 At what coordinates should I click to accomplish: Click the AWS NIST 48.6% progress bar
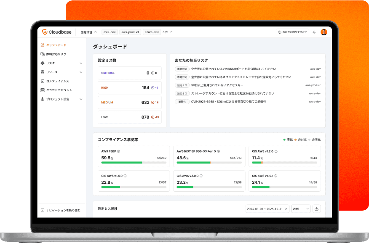tap(209, 162)
